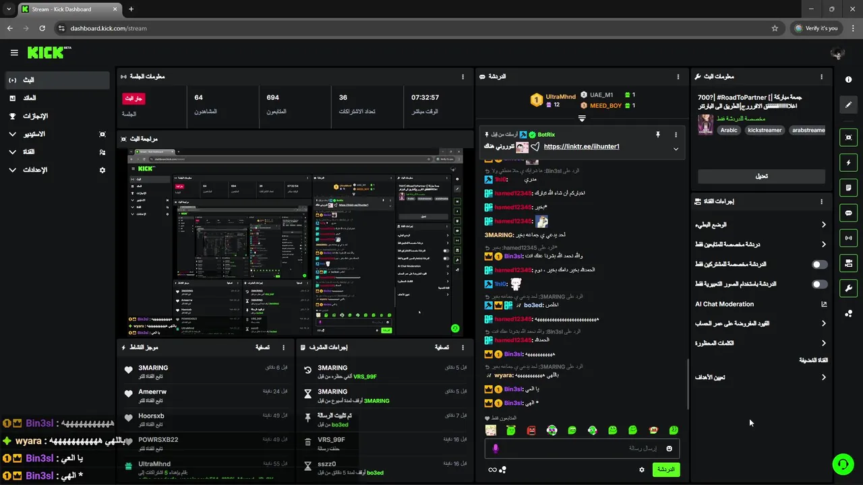This screenshot has width=863, height=485.
Task: Click filter (تصفية) in the activity feed panel
Action: click(x=263, y=348)
